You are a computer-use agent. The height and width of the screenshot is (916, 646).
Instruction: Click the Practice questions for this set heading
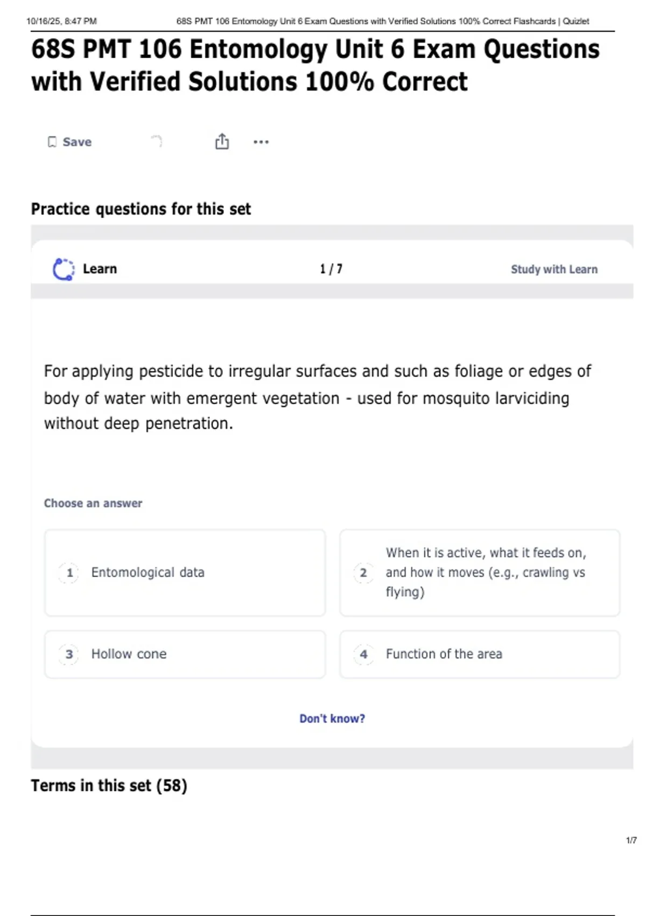pos(141,209)
